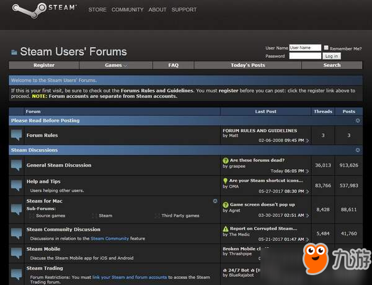Open the Source games sub-forum link
Viewport: 372px width, 285px height.
pyautogui.click(x=51, y=216)
